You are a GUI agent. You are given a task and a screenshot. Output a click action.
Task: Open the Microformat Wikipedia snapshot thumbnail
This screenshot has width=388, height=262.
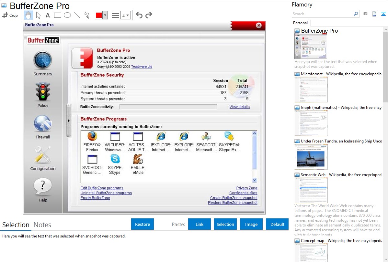point(311,89)
